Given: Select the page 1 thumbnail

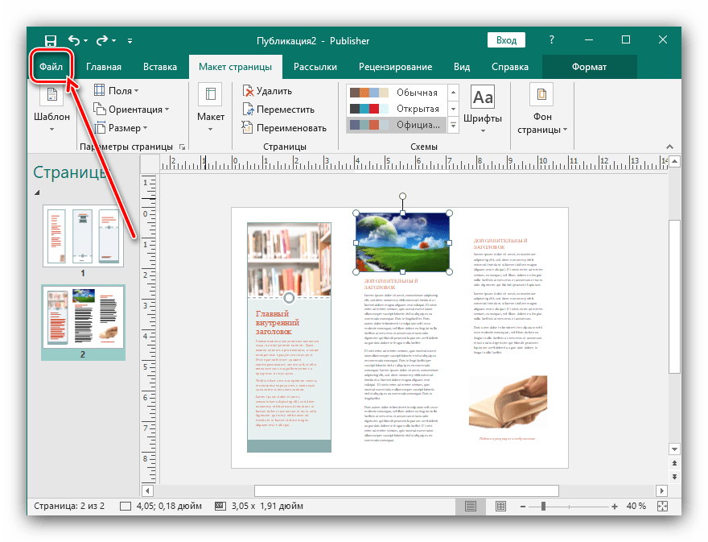Looking at the screenshot, I should pyautogui.click(x=83, y=236).
